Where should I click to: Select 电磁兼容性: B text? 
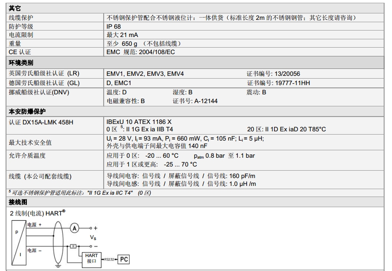125,101
